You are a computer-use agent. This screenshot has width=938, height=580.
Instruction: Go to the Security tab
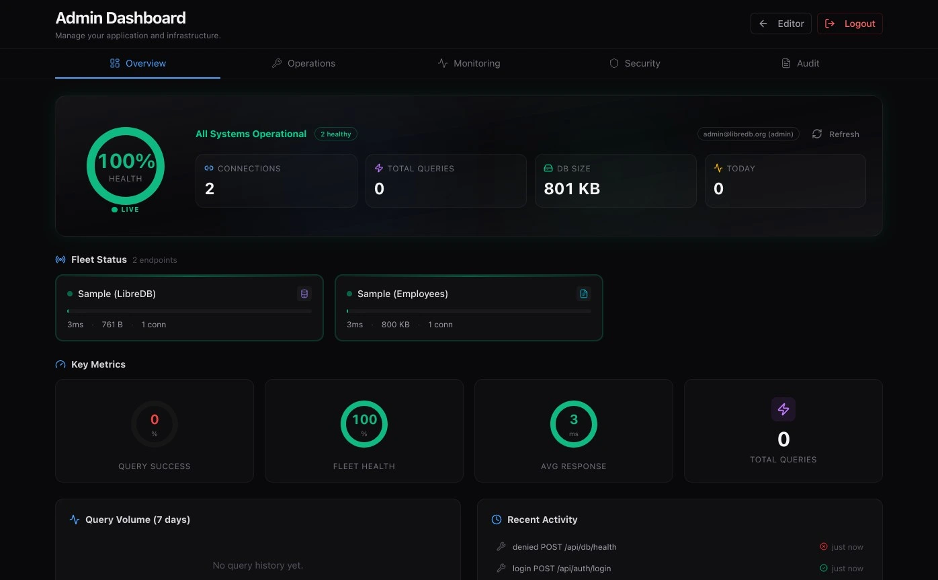coord(634,63)
